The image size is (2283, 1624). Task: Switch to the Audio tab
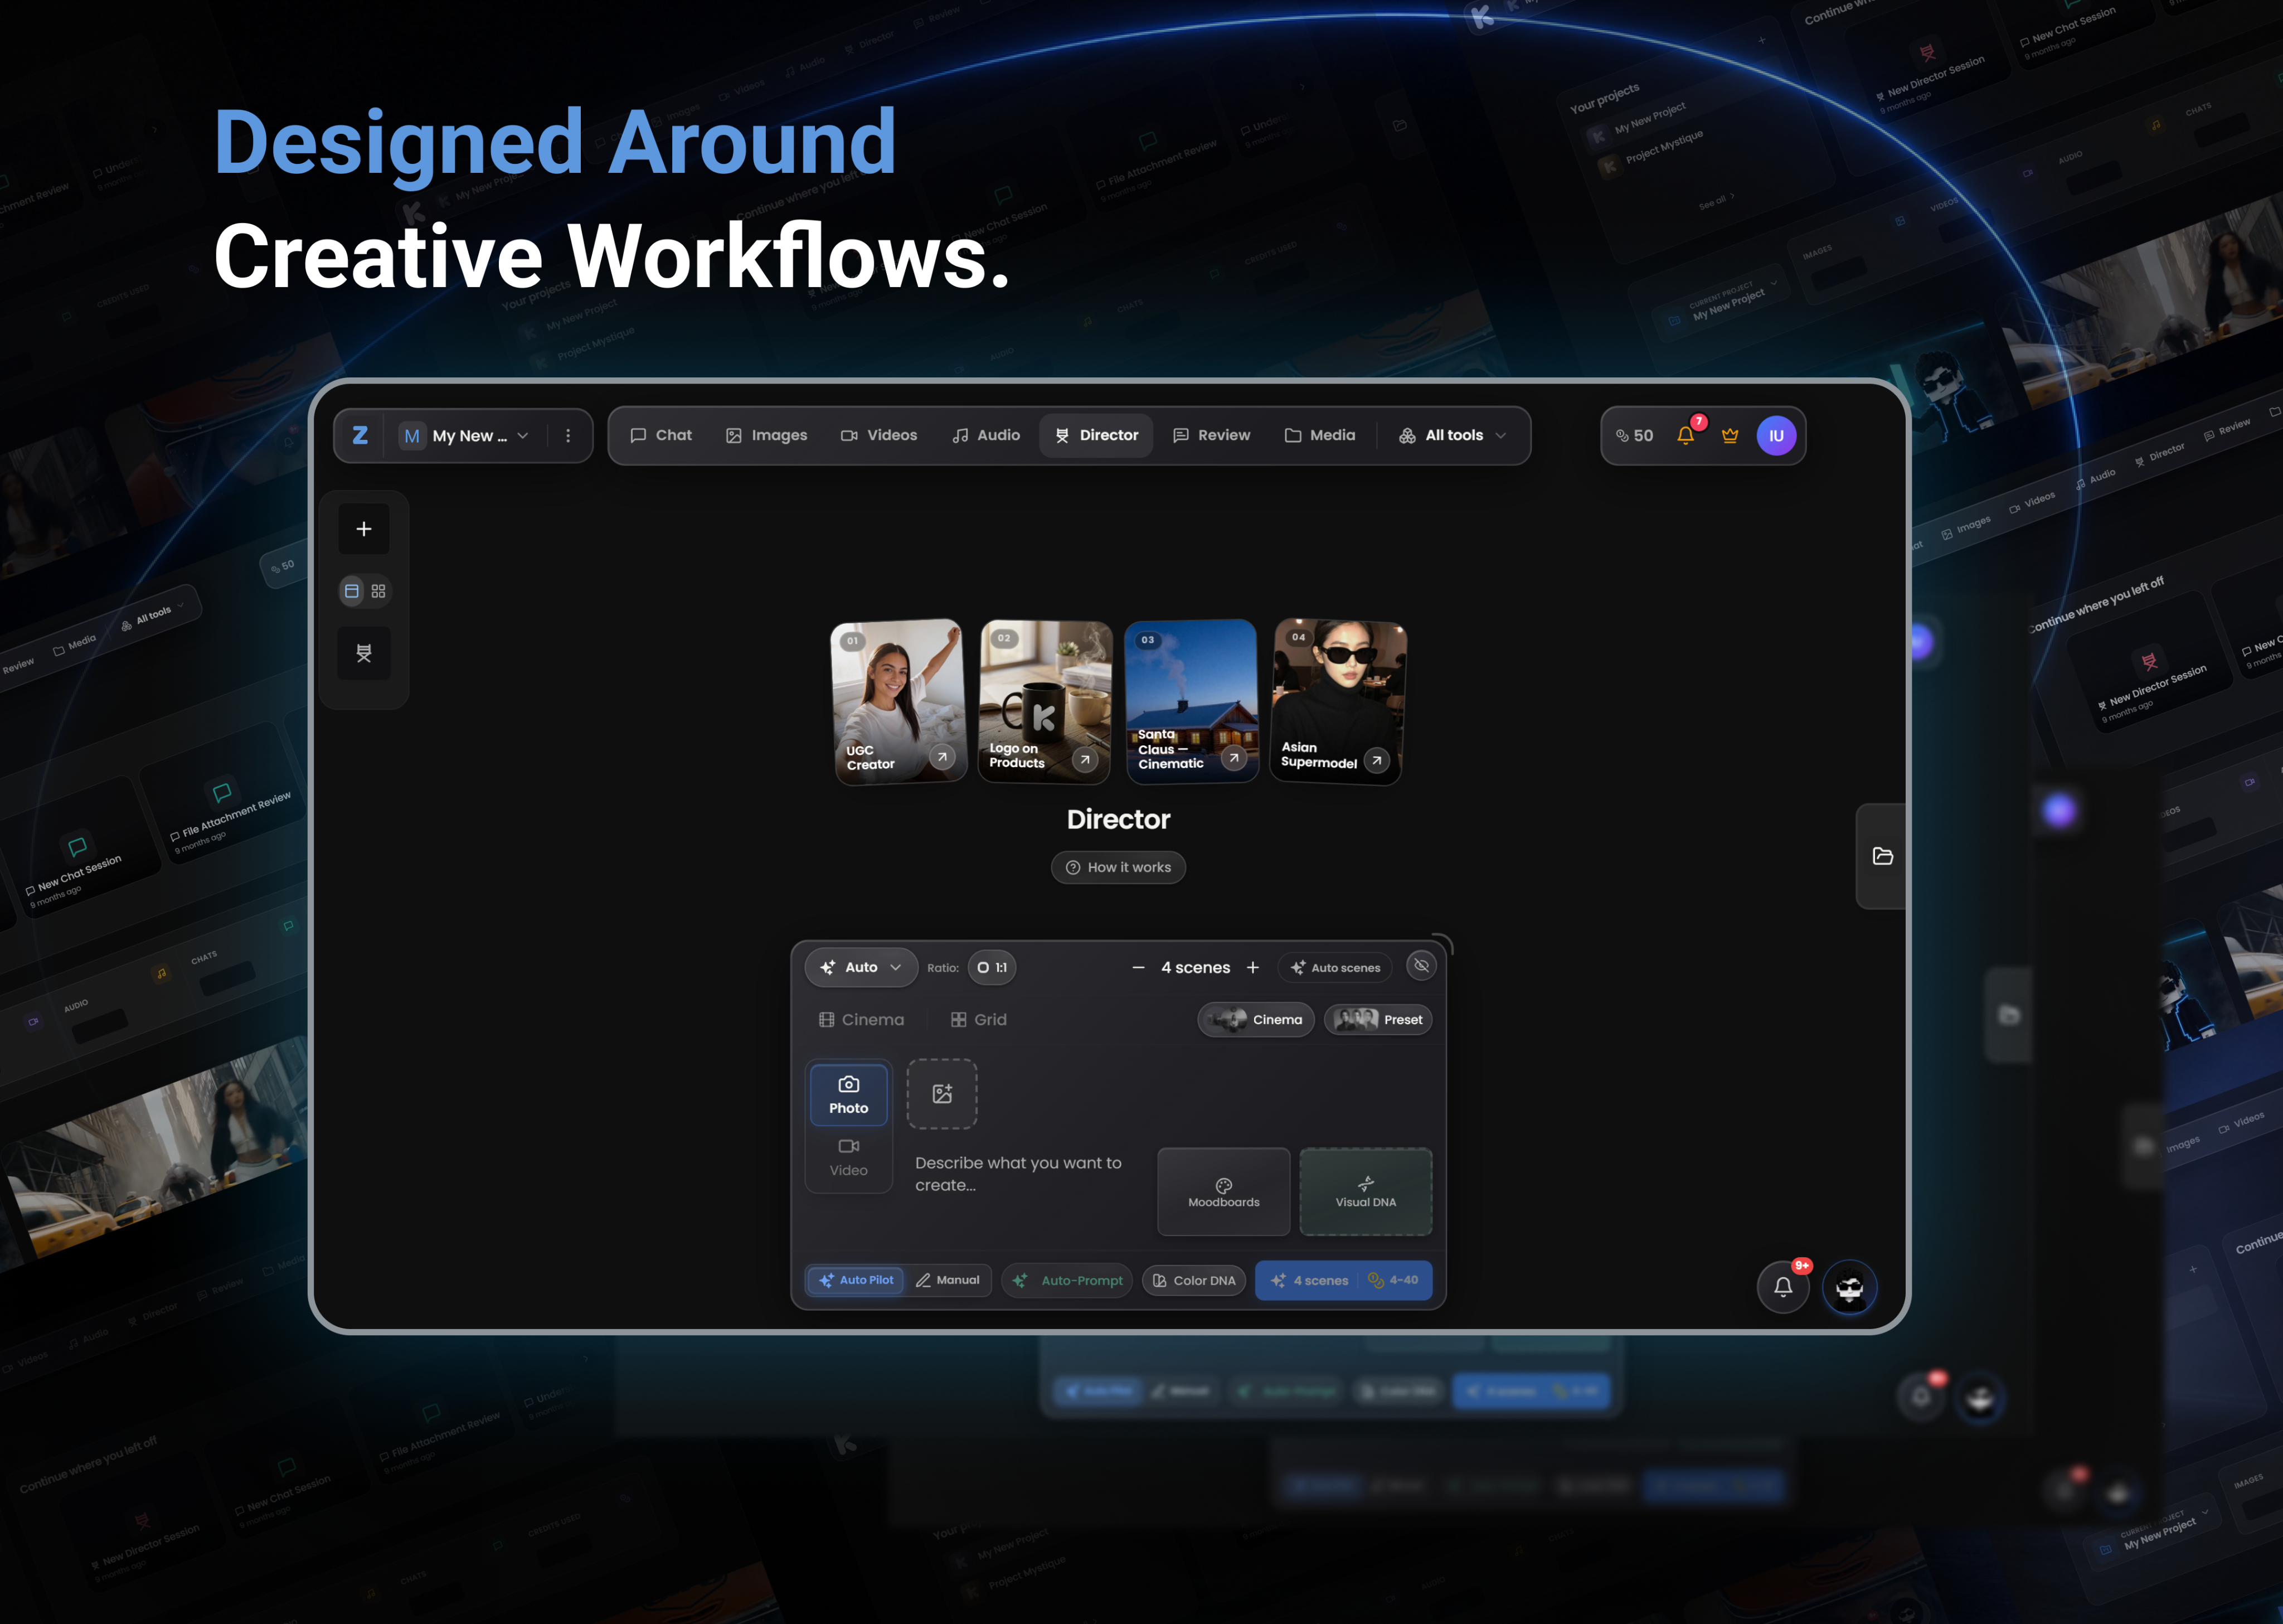coord(985,435)
